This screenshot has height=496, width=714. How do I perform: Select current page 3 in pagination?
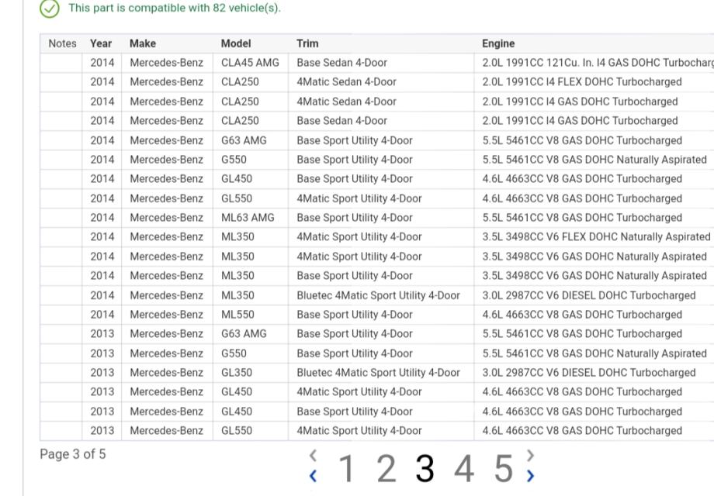pyautogui.click(x=425, y=468)
